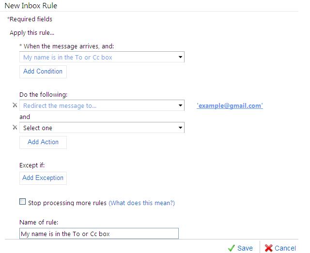Focus the Name of rule text field
The width and height of the screenshot is (310, 253).
pyautogui.click(x=99, y=234)
